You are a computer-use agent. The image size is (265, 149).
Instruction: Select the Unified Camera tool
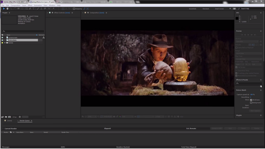click(19, 9)
